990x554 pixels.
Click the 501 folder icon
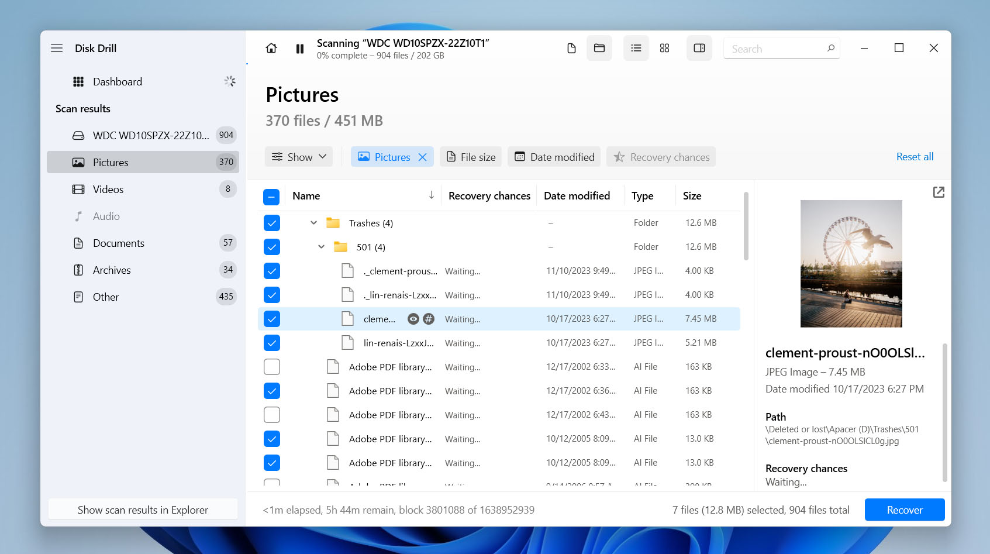coord(341,247)
